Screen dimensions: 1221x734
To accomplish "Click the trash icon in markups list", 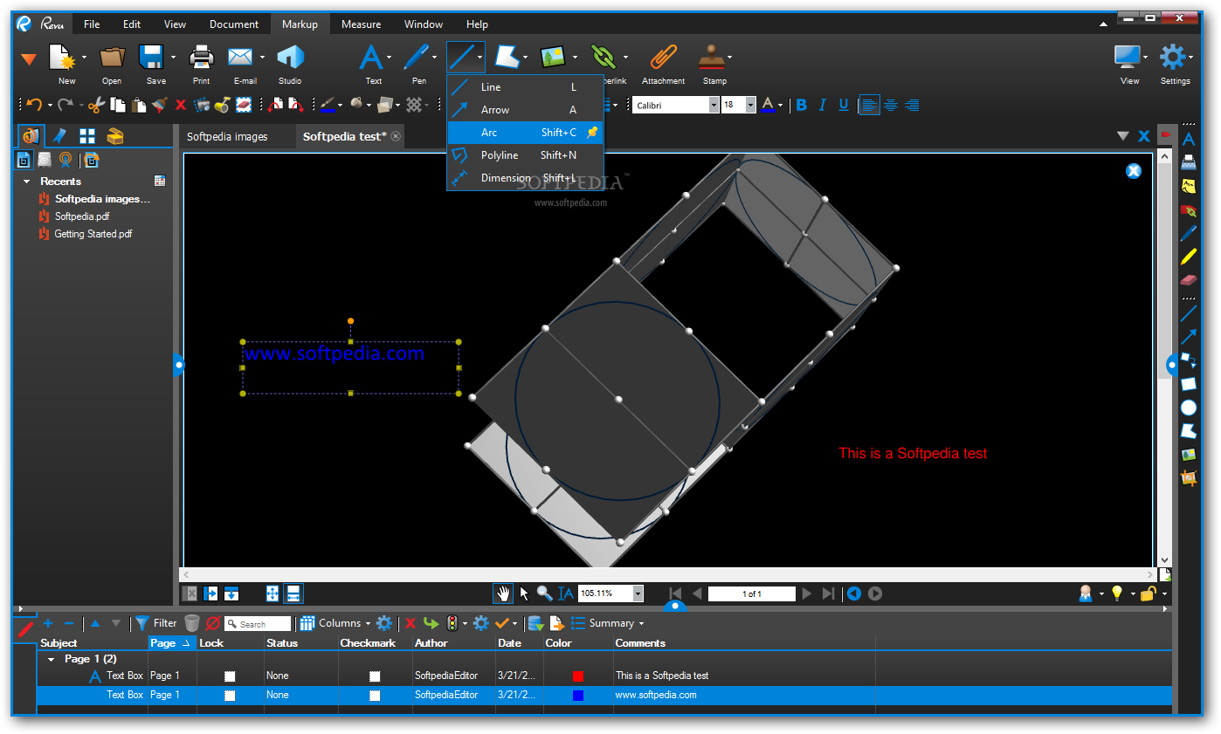I will point(192,623).
